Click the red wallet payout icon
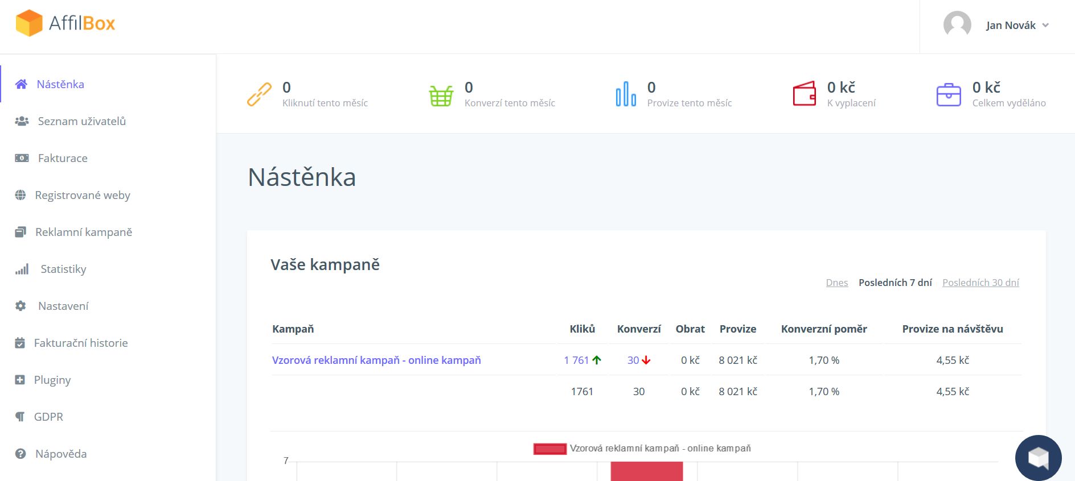The height and width of the screenshot is (481, 1075). (x=805, y=94)
